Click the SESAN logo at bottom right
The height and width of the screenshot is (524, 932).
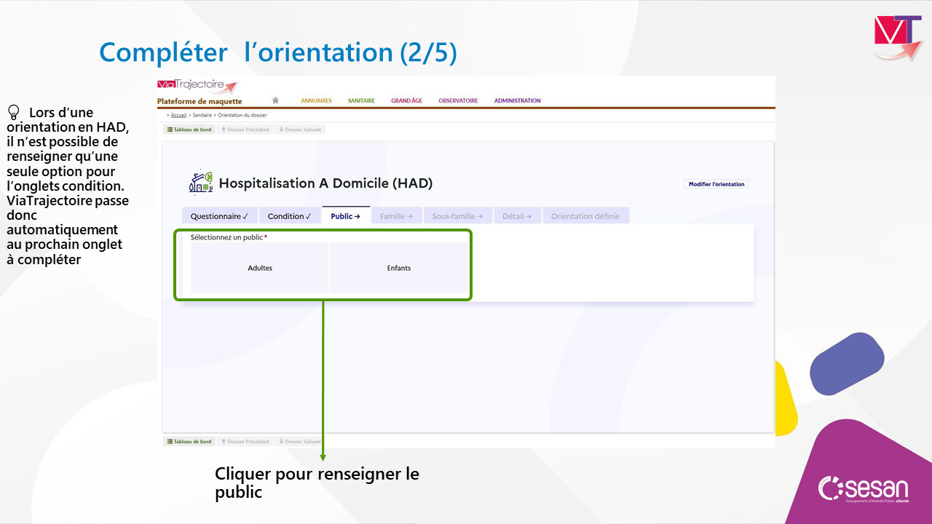click(x=863, y=489)
